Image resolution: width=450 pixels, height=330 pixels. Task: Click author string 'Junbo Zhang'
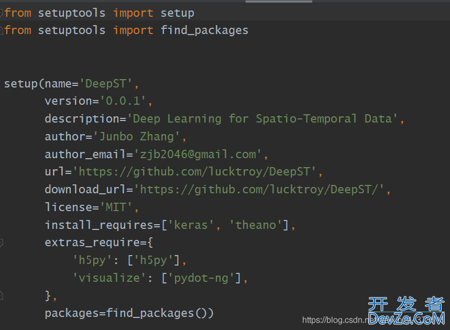click(x=136, y=137)
